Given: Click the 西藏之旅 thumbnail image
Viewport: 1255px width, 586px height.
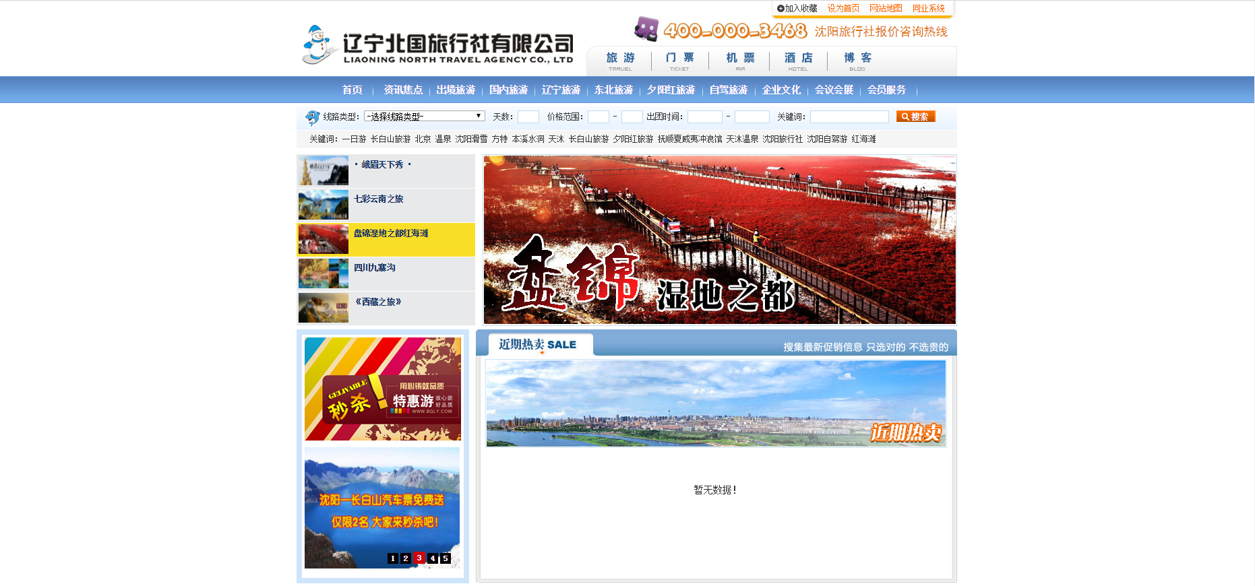Looking at the screenshot, I should pyautogui.click(x=324, y=308).
